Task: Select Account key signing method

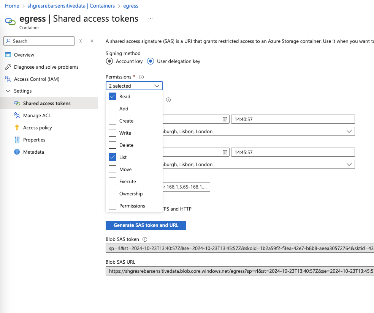Action: point(109,61)
